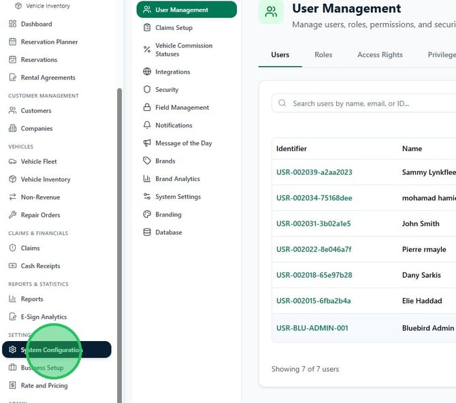This screenshot has width=456, height=403.
Task: Open user USR-002031-3b02a1e5
Action: 314,223
